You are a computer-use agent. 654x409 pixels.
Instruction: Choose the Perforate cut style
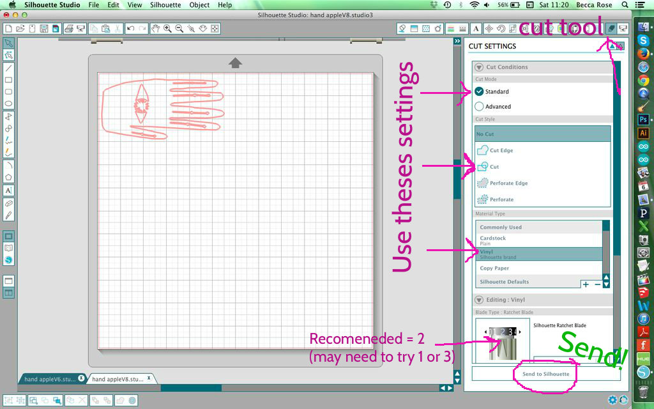[x=543, y=199]
